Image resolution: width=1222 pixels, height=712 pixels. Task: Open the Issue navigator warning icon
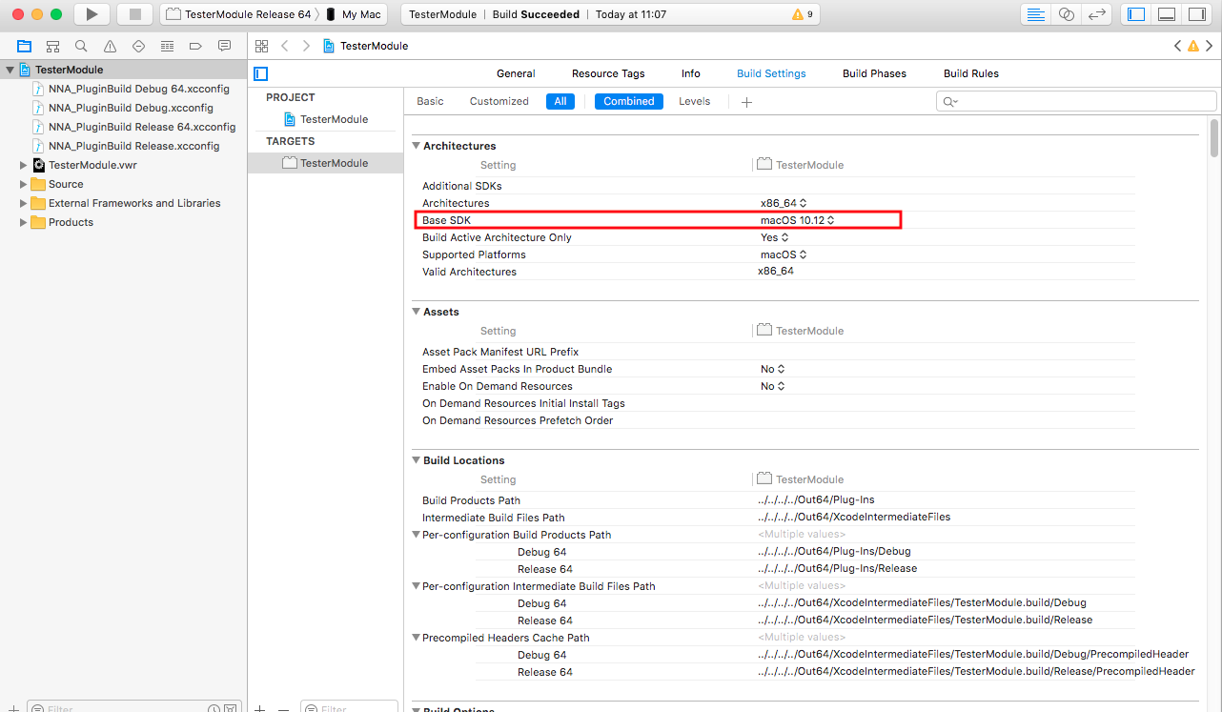[x=110, y=46]
